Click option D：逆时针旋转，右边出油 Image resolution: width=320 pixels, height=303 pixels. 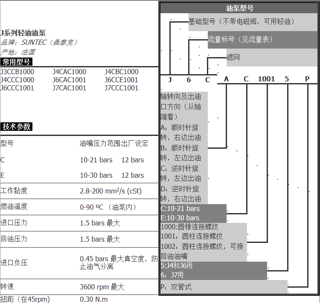pos(181,194)
